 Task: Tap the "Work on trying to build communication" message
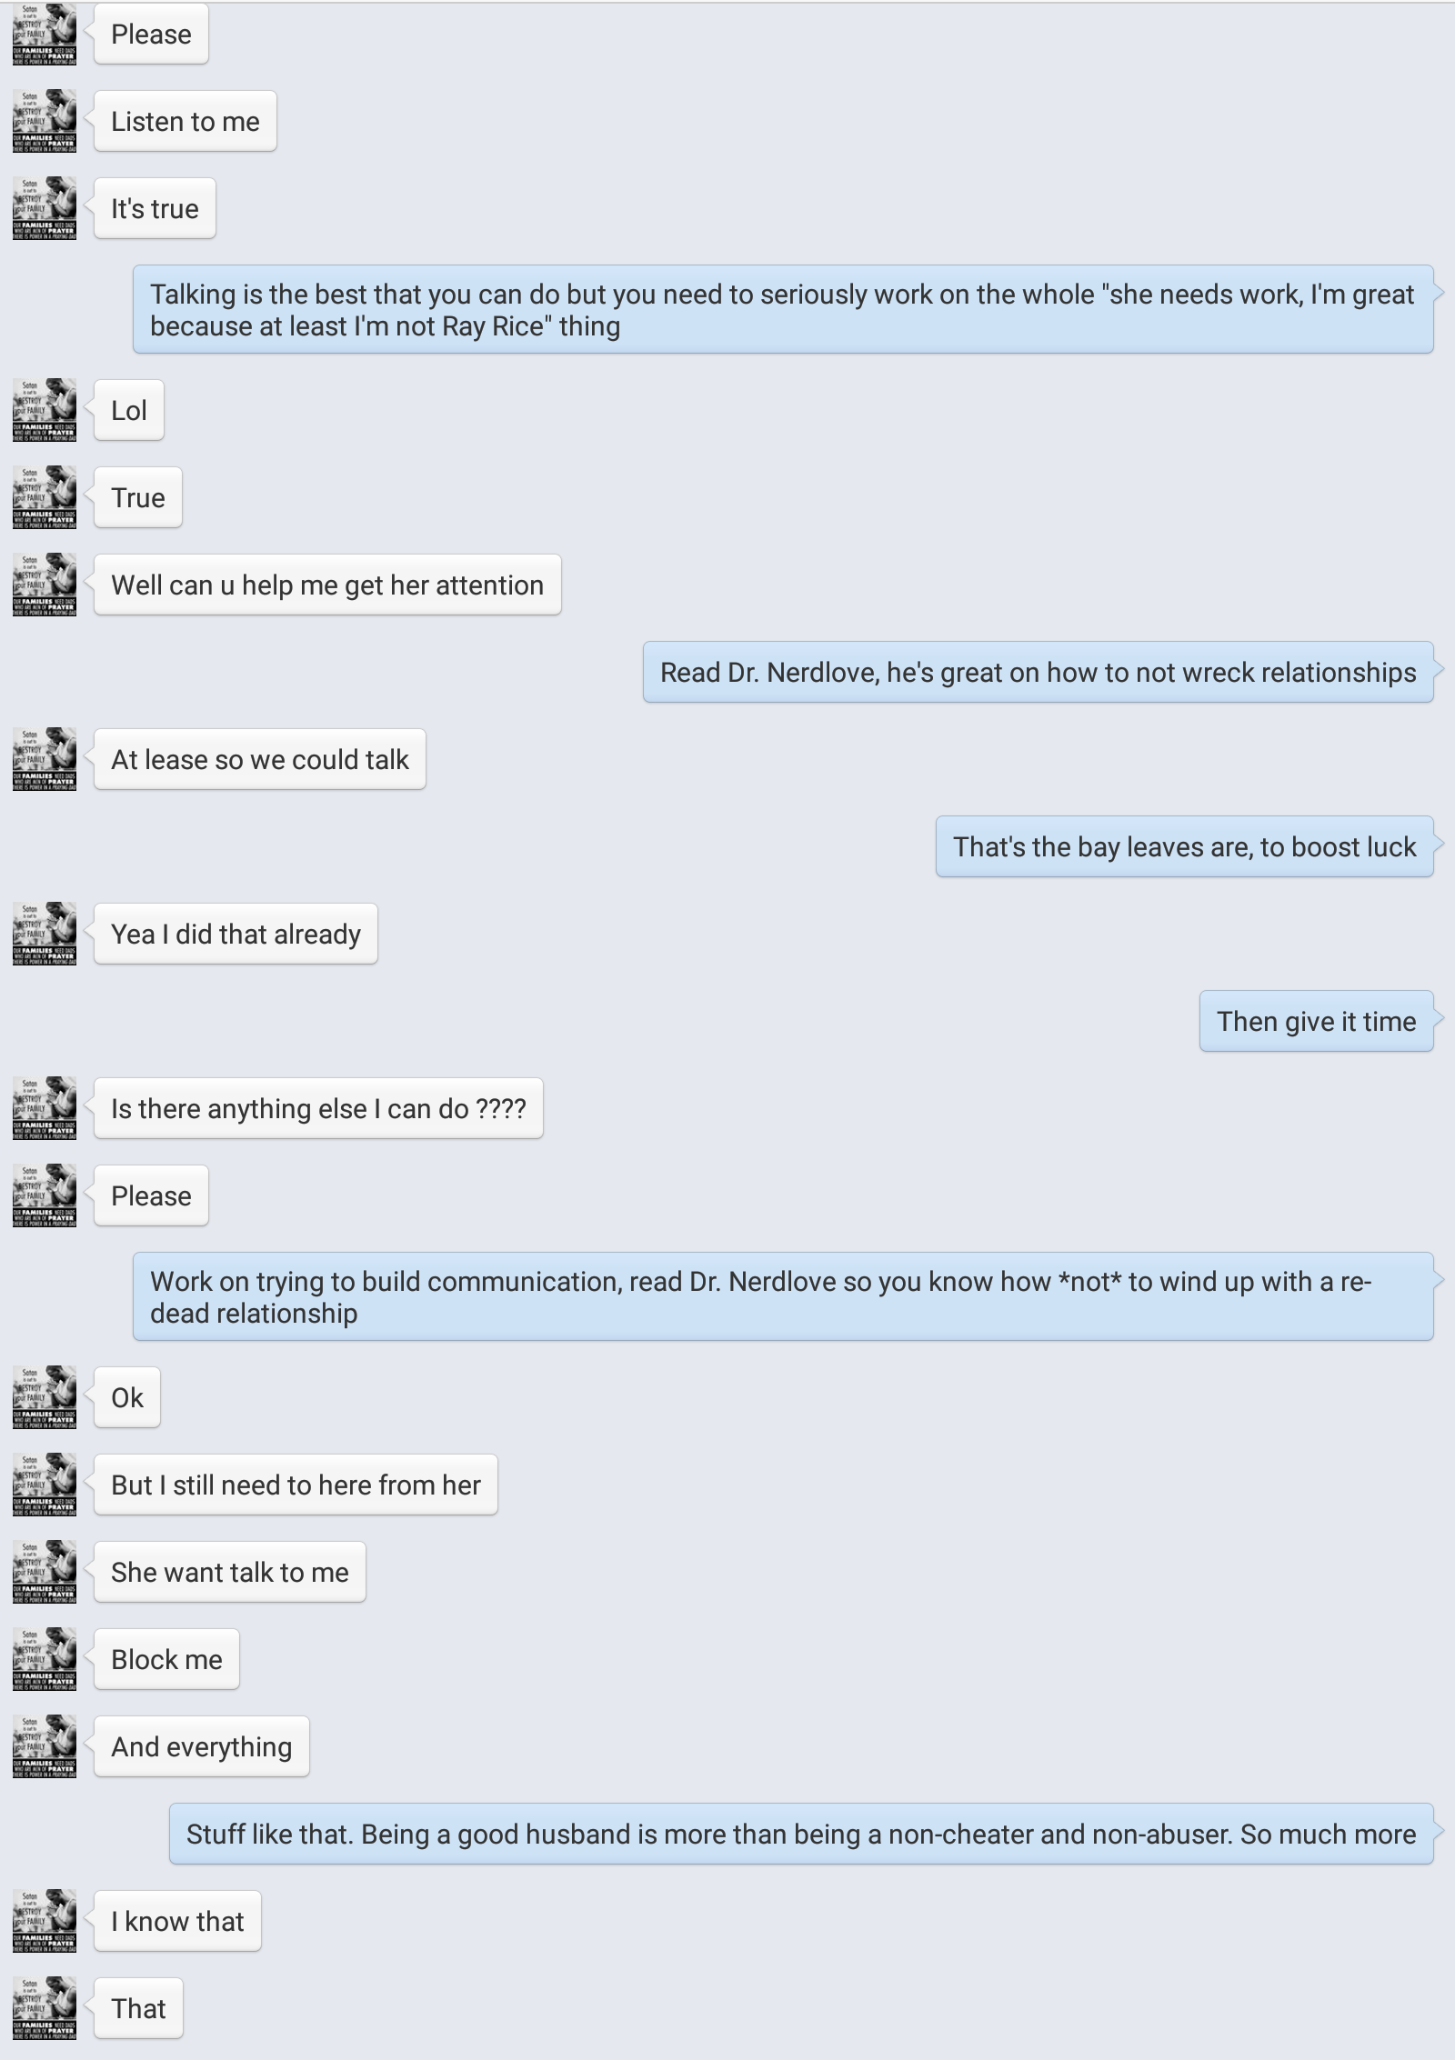[782, 1296]
